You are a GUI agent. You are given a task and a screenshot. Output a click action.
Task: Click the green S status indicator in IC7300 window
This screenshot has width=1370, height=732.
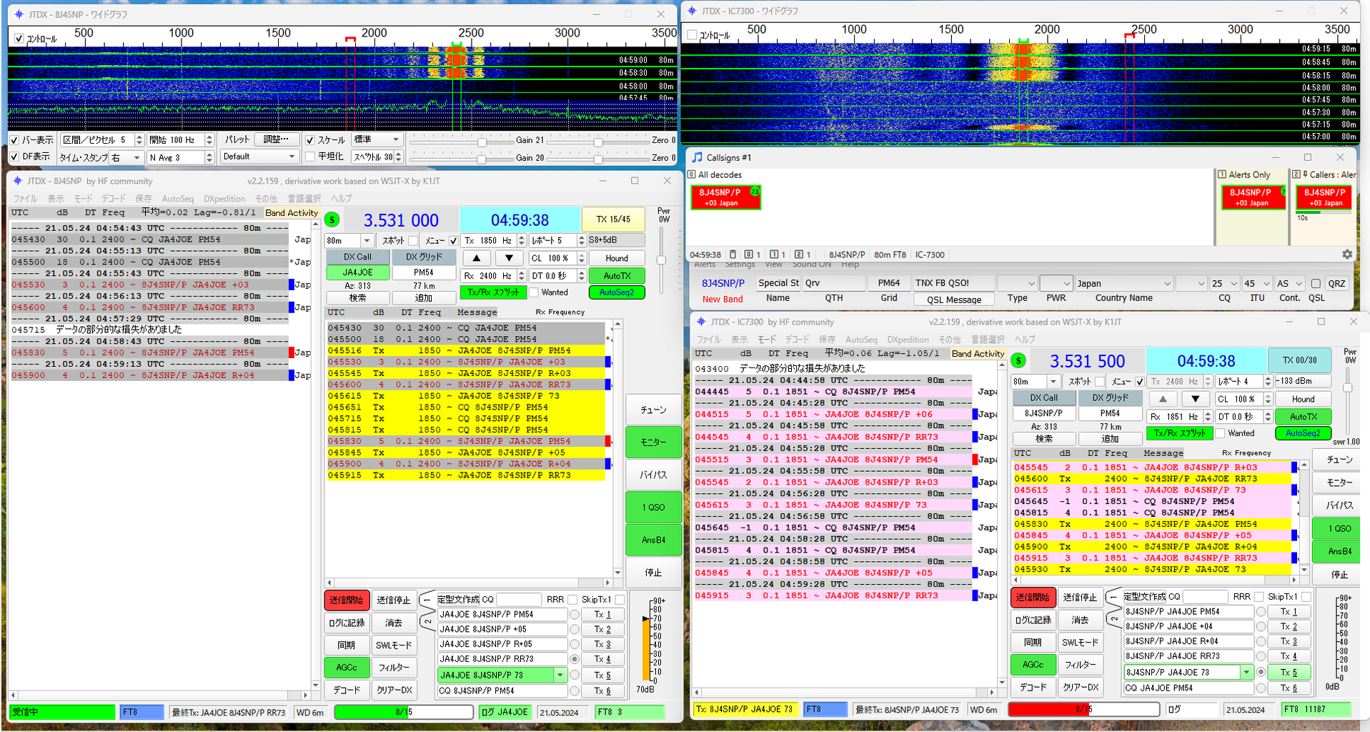[1019, 361]
